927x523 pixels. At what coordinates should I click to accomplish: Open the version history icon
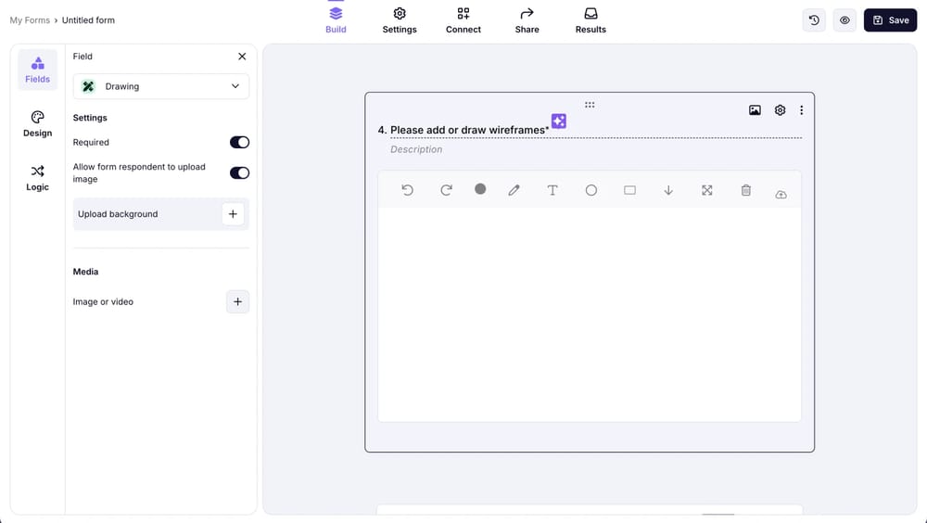(x=814, y=20)
